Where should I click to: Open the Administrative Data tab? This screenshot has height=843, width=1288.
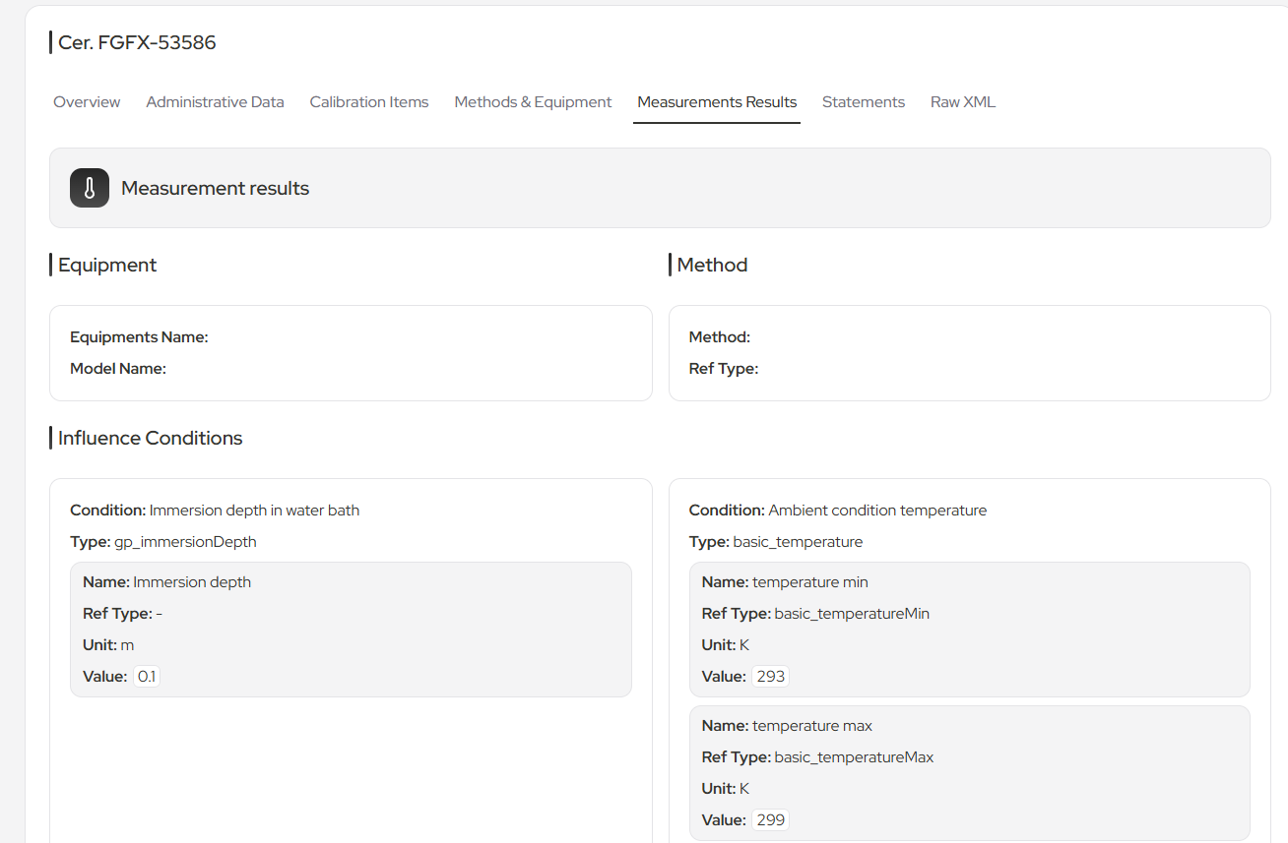tap(215, 101)
